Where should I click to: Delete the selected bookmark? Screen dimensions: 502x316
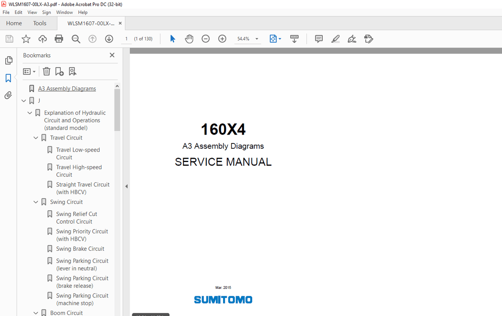coord(46,71)
